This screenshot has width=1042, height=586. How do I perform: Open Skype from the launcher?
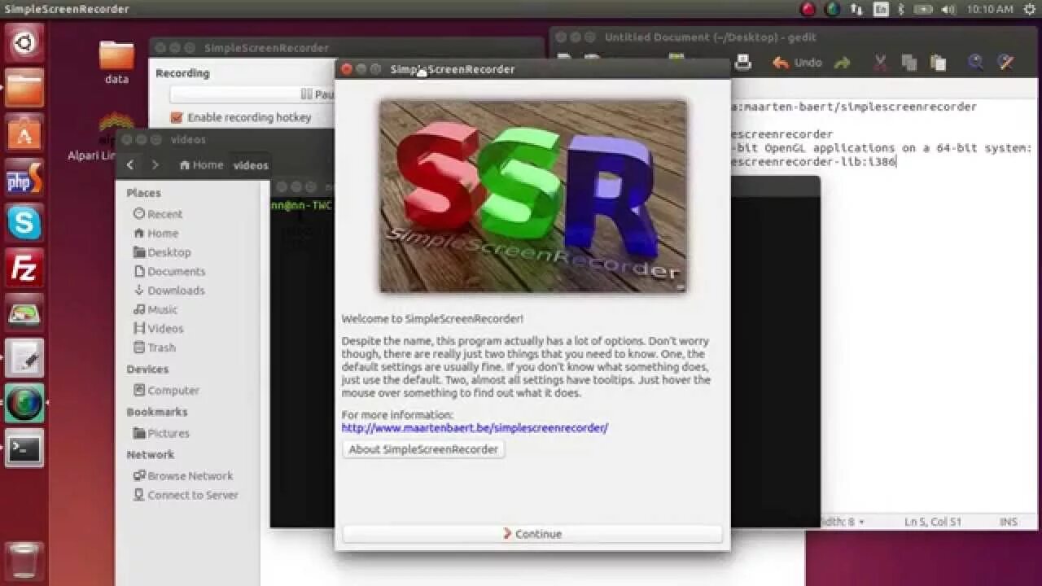(24, 221)
